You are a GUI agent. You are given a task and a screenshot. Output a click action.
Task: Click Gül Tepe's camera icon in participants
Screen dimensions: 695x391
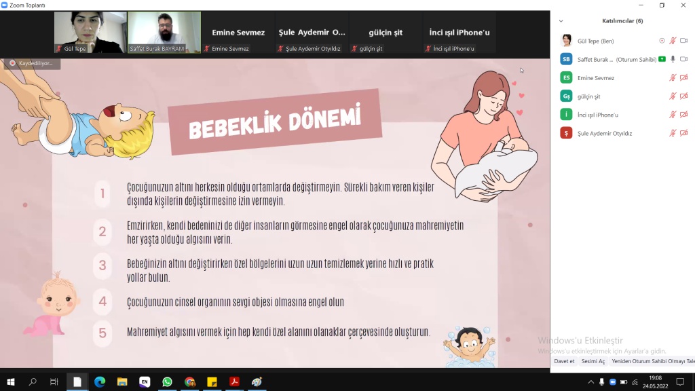pyautogui.click(x=683, y=41)
